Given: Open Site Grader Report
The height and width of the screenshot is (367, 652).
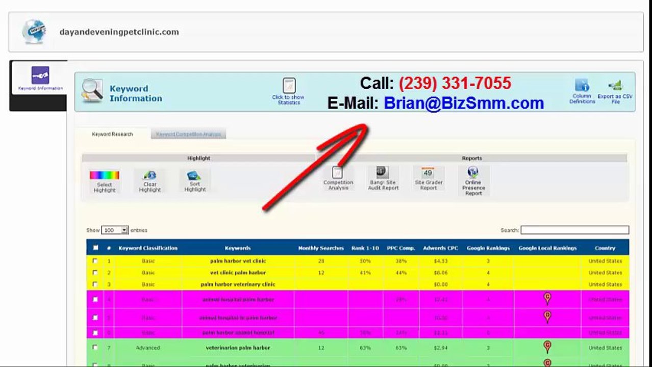Looking at the screenshot, I should coord(429,178).
